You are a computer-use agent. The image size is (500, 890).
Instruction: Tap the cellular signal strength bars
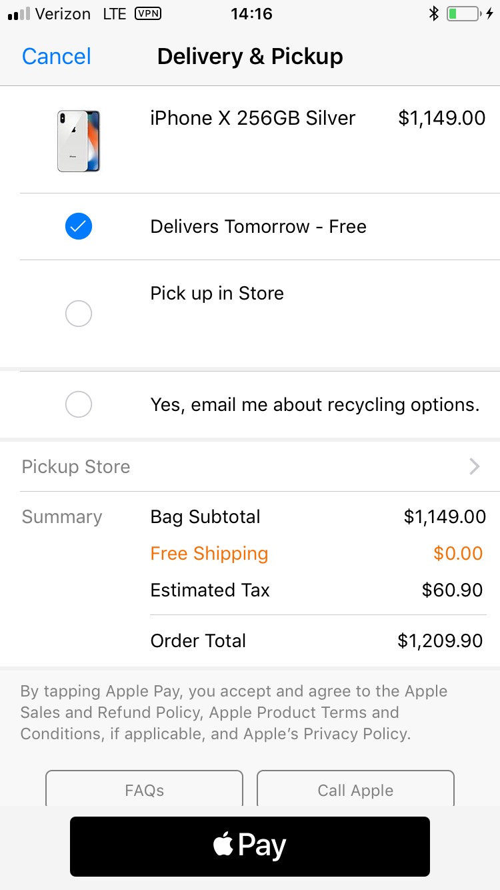coord(19,14)
